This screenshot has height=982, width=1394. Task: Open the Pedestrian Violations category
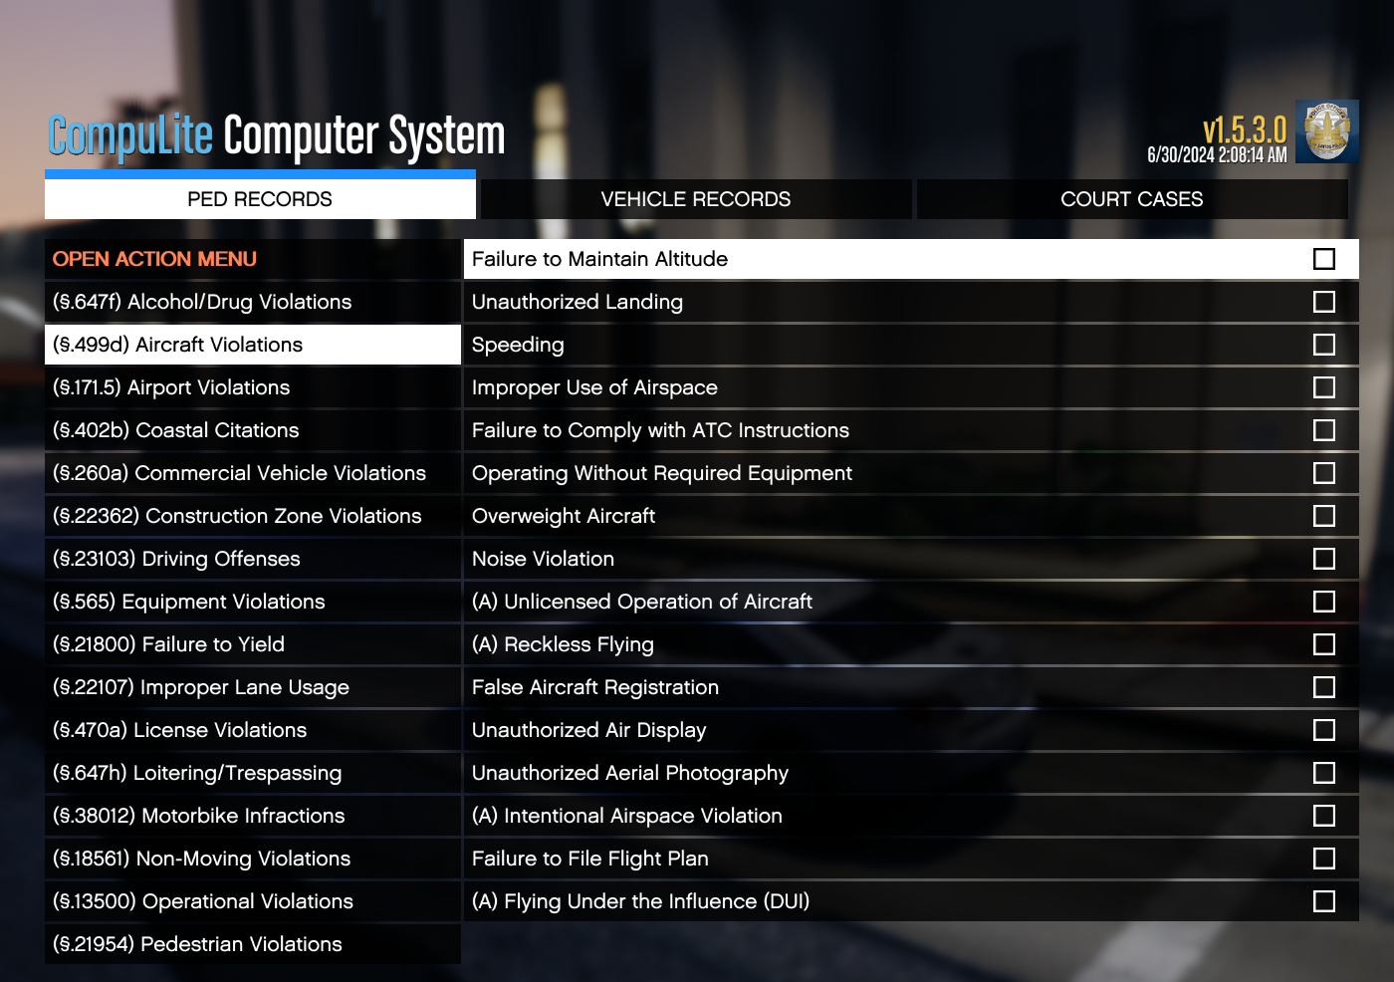pos(197,944)
